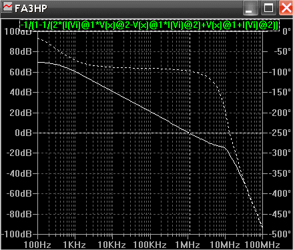The height and width of the screenshot is (250, 293).
Task: Click the 60dB left axis label
Action: click(21, 72)
